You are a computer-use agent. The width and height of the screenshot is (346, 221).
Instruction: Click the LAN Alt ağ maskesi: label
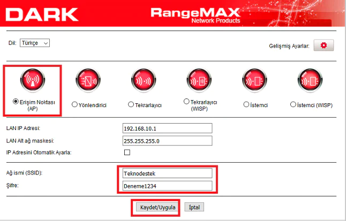pyautogui.click(x=30, y=141)
